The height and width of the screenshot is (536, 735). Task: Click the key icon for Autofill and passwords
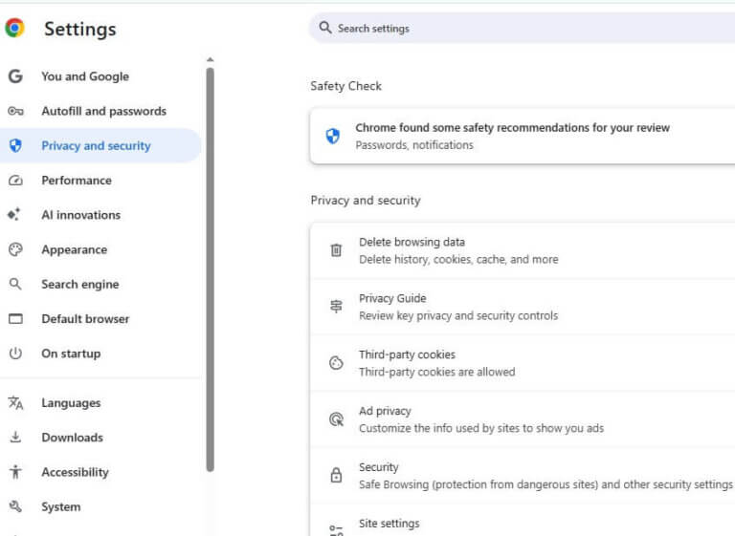coord(15,111)
